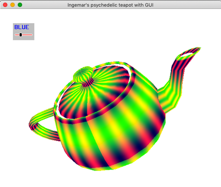Click the white opening of the teapot spout
The width and height of the screenshot is (221, 187).
pyautogui.click(x=187, y=55)
